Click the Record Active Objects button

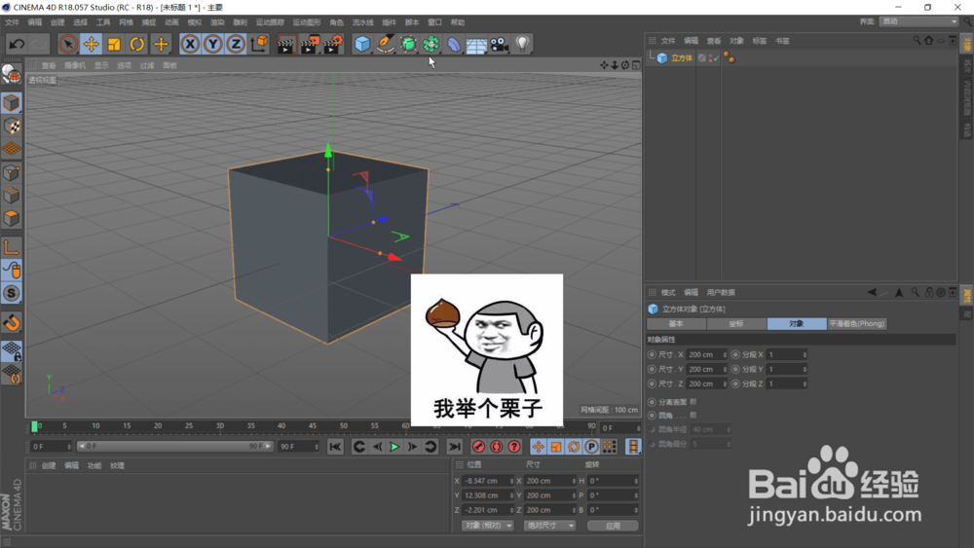point(478,447)
